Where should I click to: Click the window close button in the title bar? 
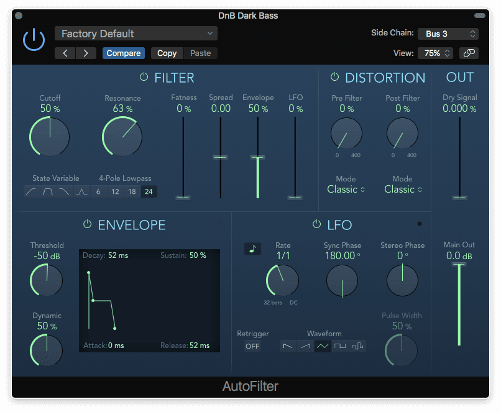point(19,16)
